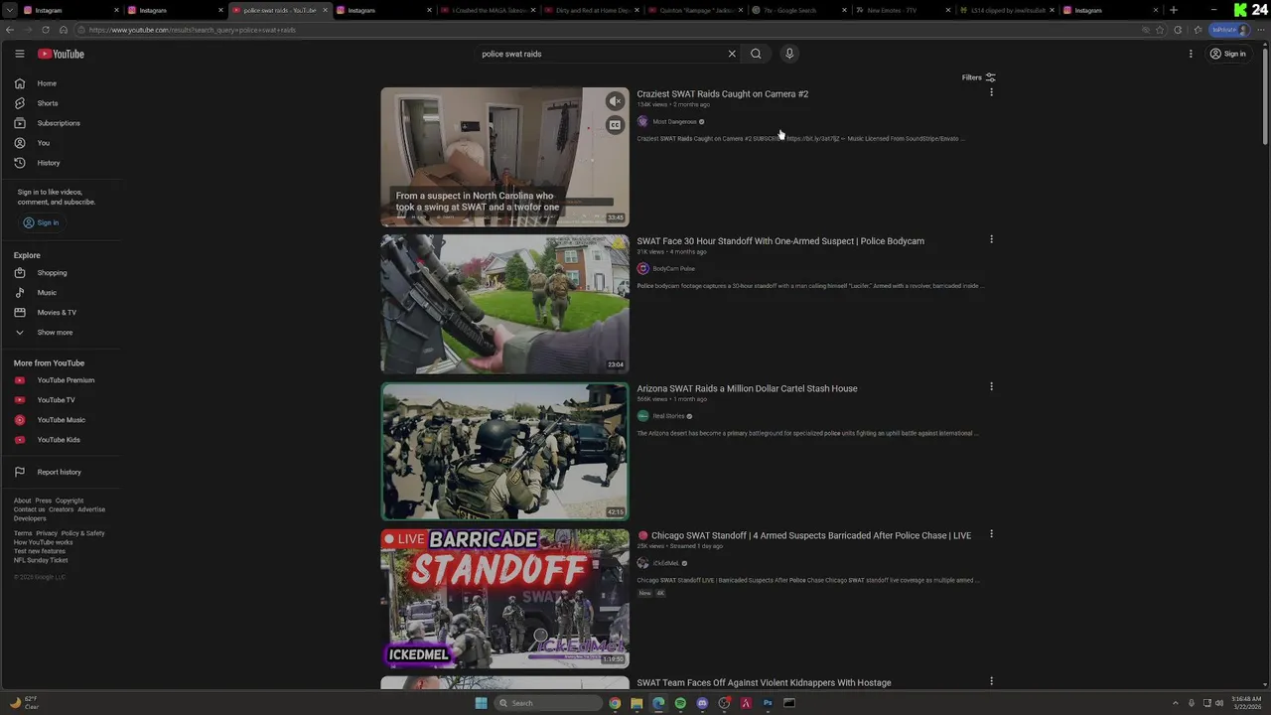Open the Arizona SWAT Raids video thumbnail
Image resolution: width=1271 pixels, height=715 pixels.
click(x=504, y=451)
